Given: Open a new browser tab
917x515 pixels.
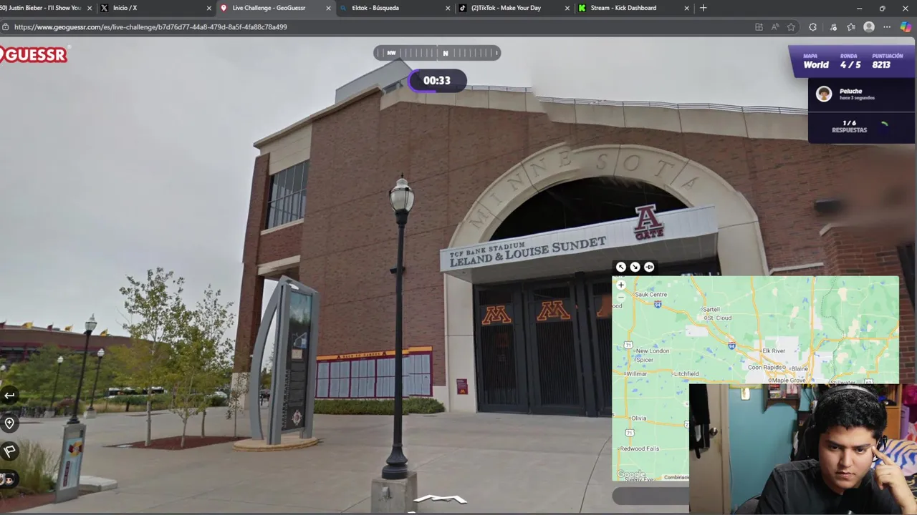Looking at the screenshot, I should (703, 8).
